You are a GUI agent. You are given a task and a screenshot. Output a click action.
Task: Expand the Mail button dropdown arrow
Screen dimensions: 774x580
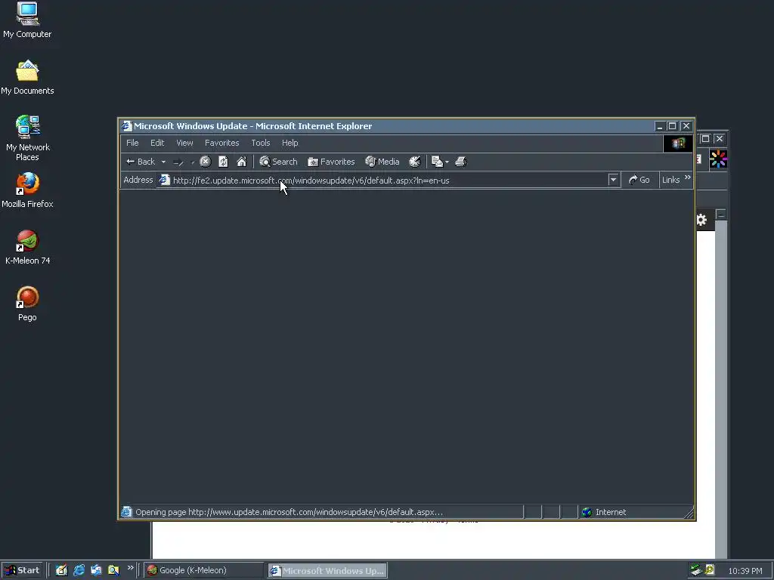point(447,162)
